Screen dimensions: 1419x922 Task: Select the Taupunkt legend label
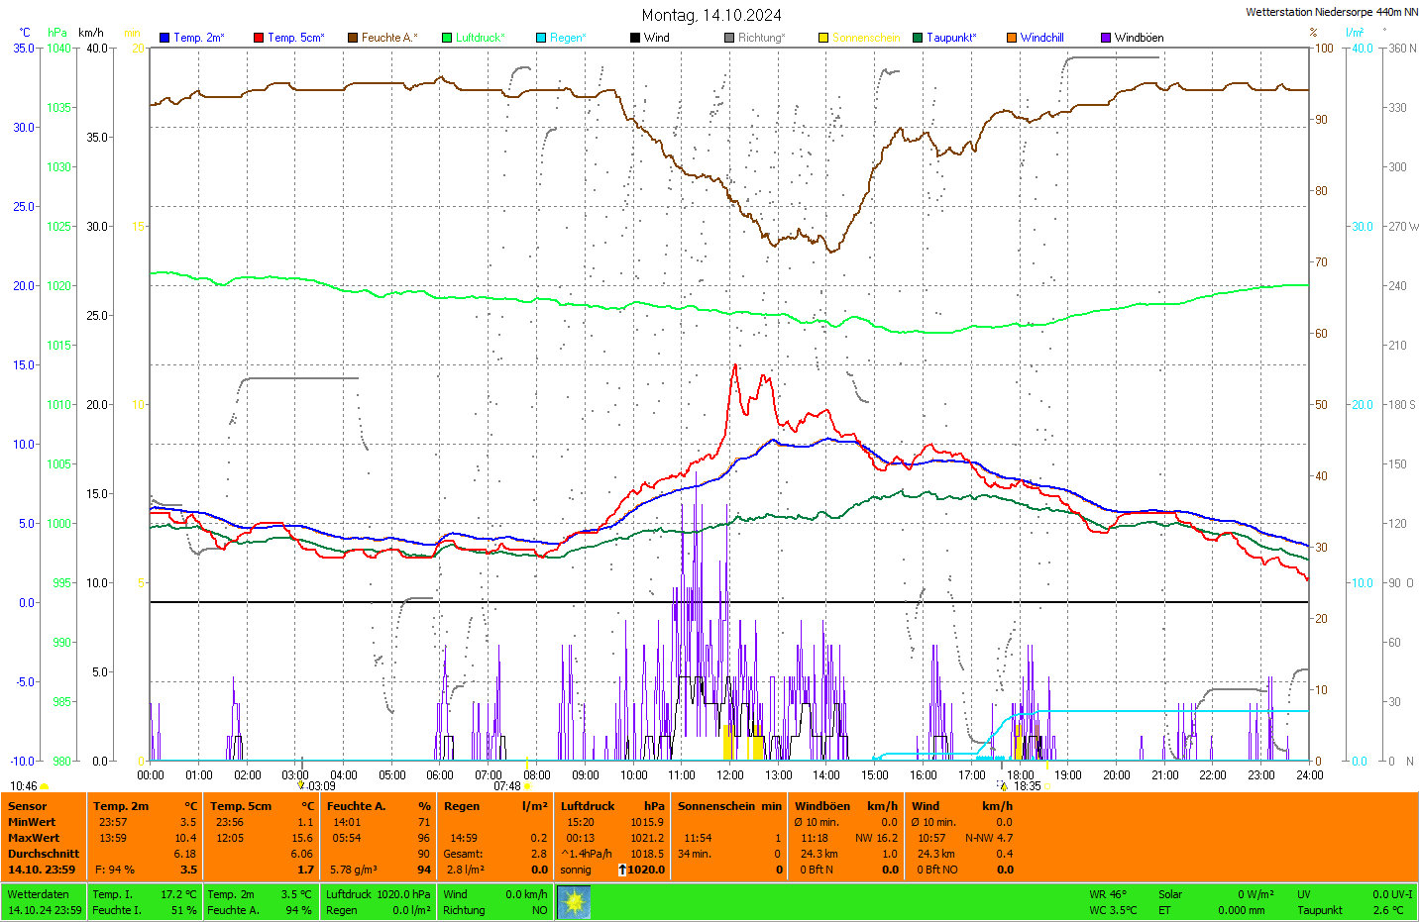(951, 38)
